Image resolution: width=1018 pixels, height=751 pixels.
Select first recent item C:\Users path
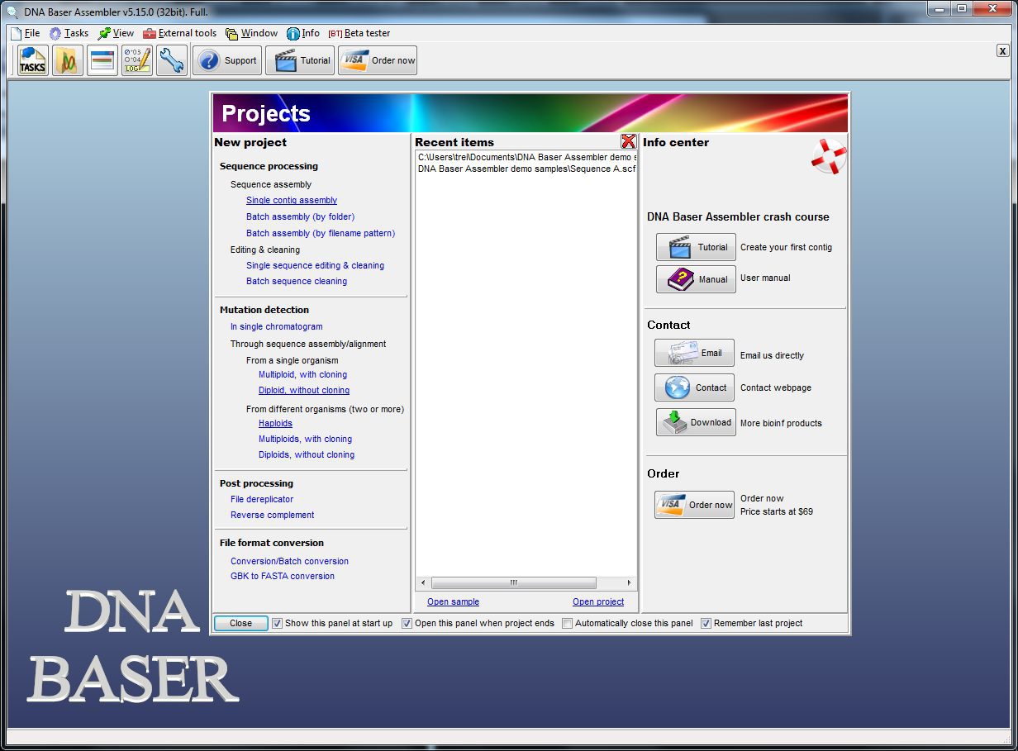(x=526, y=157)
